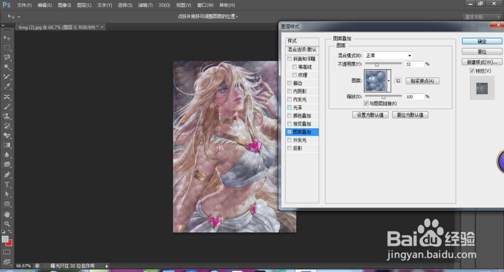504x272 pixels.
Task: Toggle 预览 preview checkbox
Action: pos(472,71)
